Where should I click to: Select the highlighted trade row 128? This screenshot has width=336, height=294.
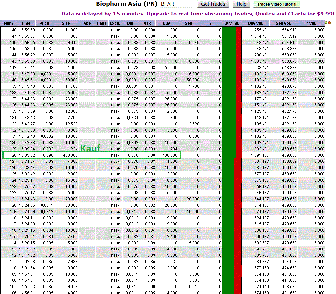(x=92, y=155)
